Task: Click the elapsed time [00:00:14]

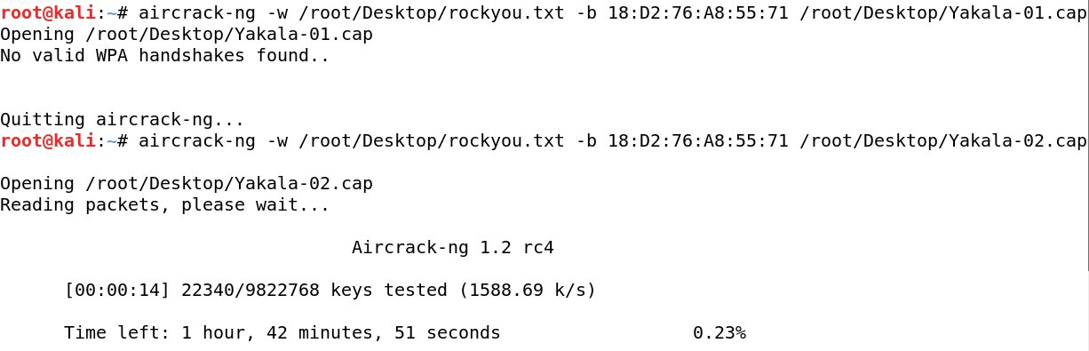Action: click(x=117, y=290)
